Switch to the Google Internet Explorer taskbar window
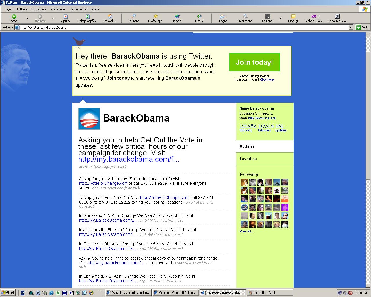The height and width of the screenshot is (297, 371). coord(176,293)
